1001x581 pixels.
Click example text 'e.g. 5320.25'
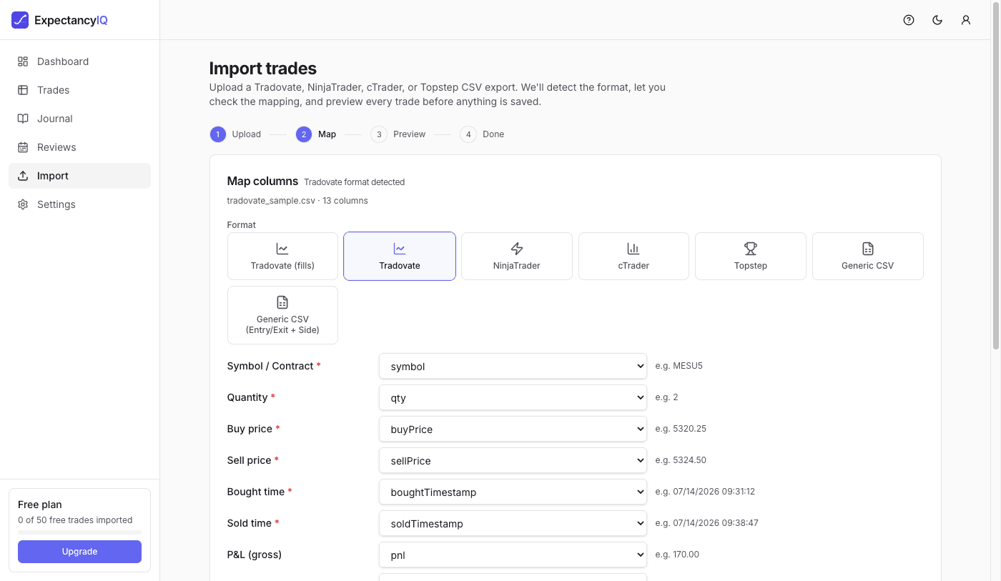[681, 429]
